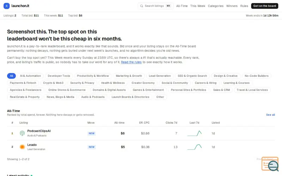Viewport: 282px width, 176px height.
Task: Click the All-time column header
Action: (x=119, y=122)
